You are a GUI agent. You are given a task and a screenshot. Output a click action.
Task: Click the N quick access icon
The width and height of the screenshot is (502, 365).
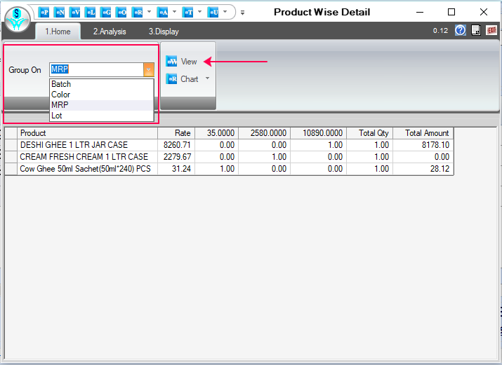coord(59,13)
